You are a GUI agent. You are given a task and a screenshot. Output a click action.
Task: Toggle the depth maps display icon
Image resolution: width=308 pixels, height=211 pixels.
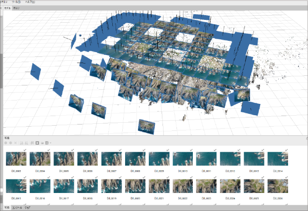click(42, 143)
